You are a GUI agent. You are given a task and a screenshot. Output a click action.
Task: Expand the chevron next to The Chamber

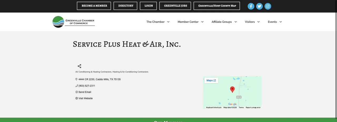(x=168, y=22)
